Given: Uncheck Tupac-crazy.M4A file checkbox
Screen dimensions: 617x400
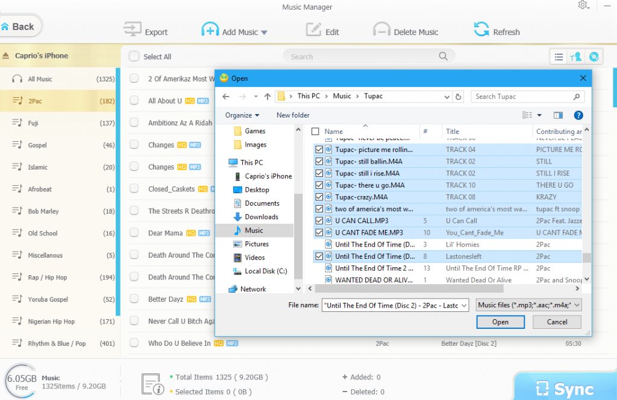Looking at the screenshot, I should click(319, 197).
